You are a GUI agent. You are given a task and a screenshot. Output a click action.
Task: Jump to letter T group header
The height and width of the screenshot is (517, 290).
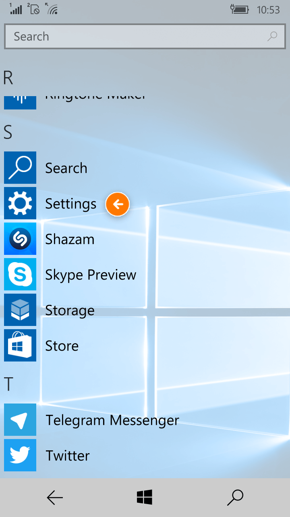8,384
